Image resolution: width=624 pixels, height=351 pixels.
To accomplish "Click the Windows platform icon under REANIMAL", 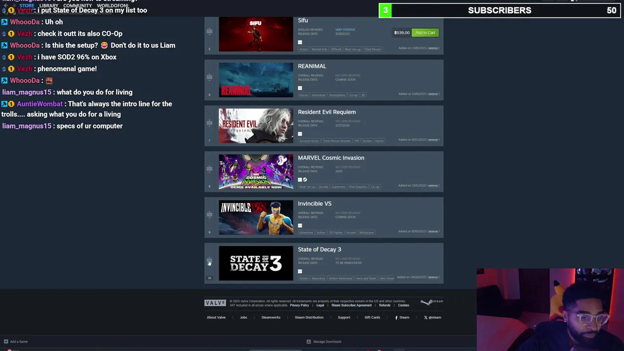I will coord(300,88).
